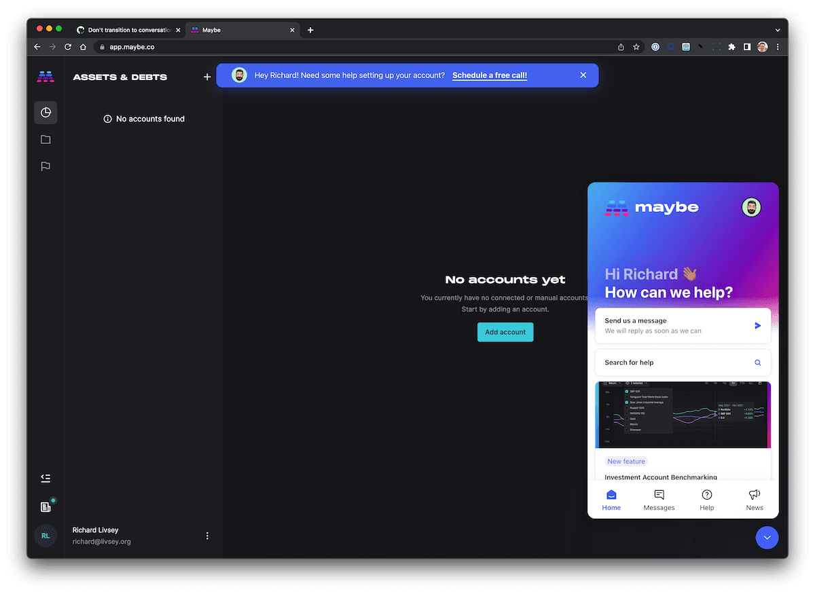Switch to the Messages tab in widget

(x=659, y=500)
